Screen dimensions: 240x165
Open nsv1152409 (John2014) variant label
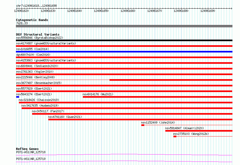click(x=158, y=122)
